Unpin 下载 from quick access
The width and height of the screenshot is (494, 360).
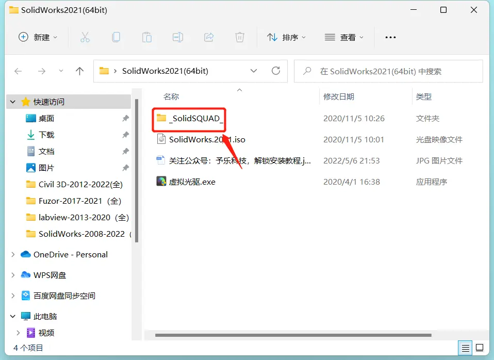coord(126,135)
